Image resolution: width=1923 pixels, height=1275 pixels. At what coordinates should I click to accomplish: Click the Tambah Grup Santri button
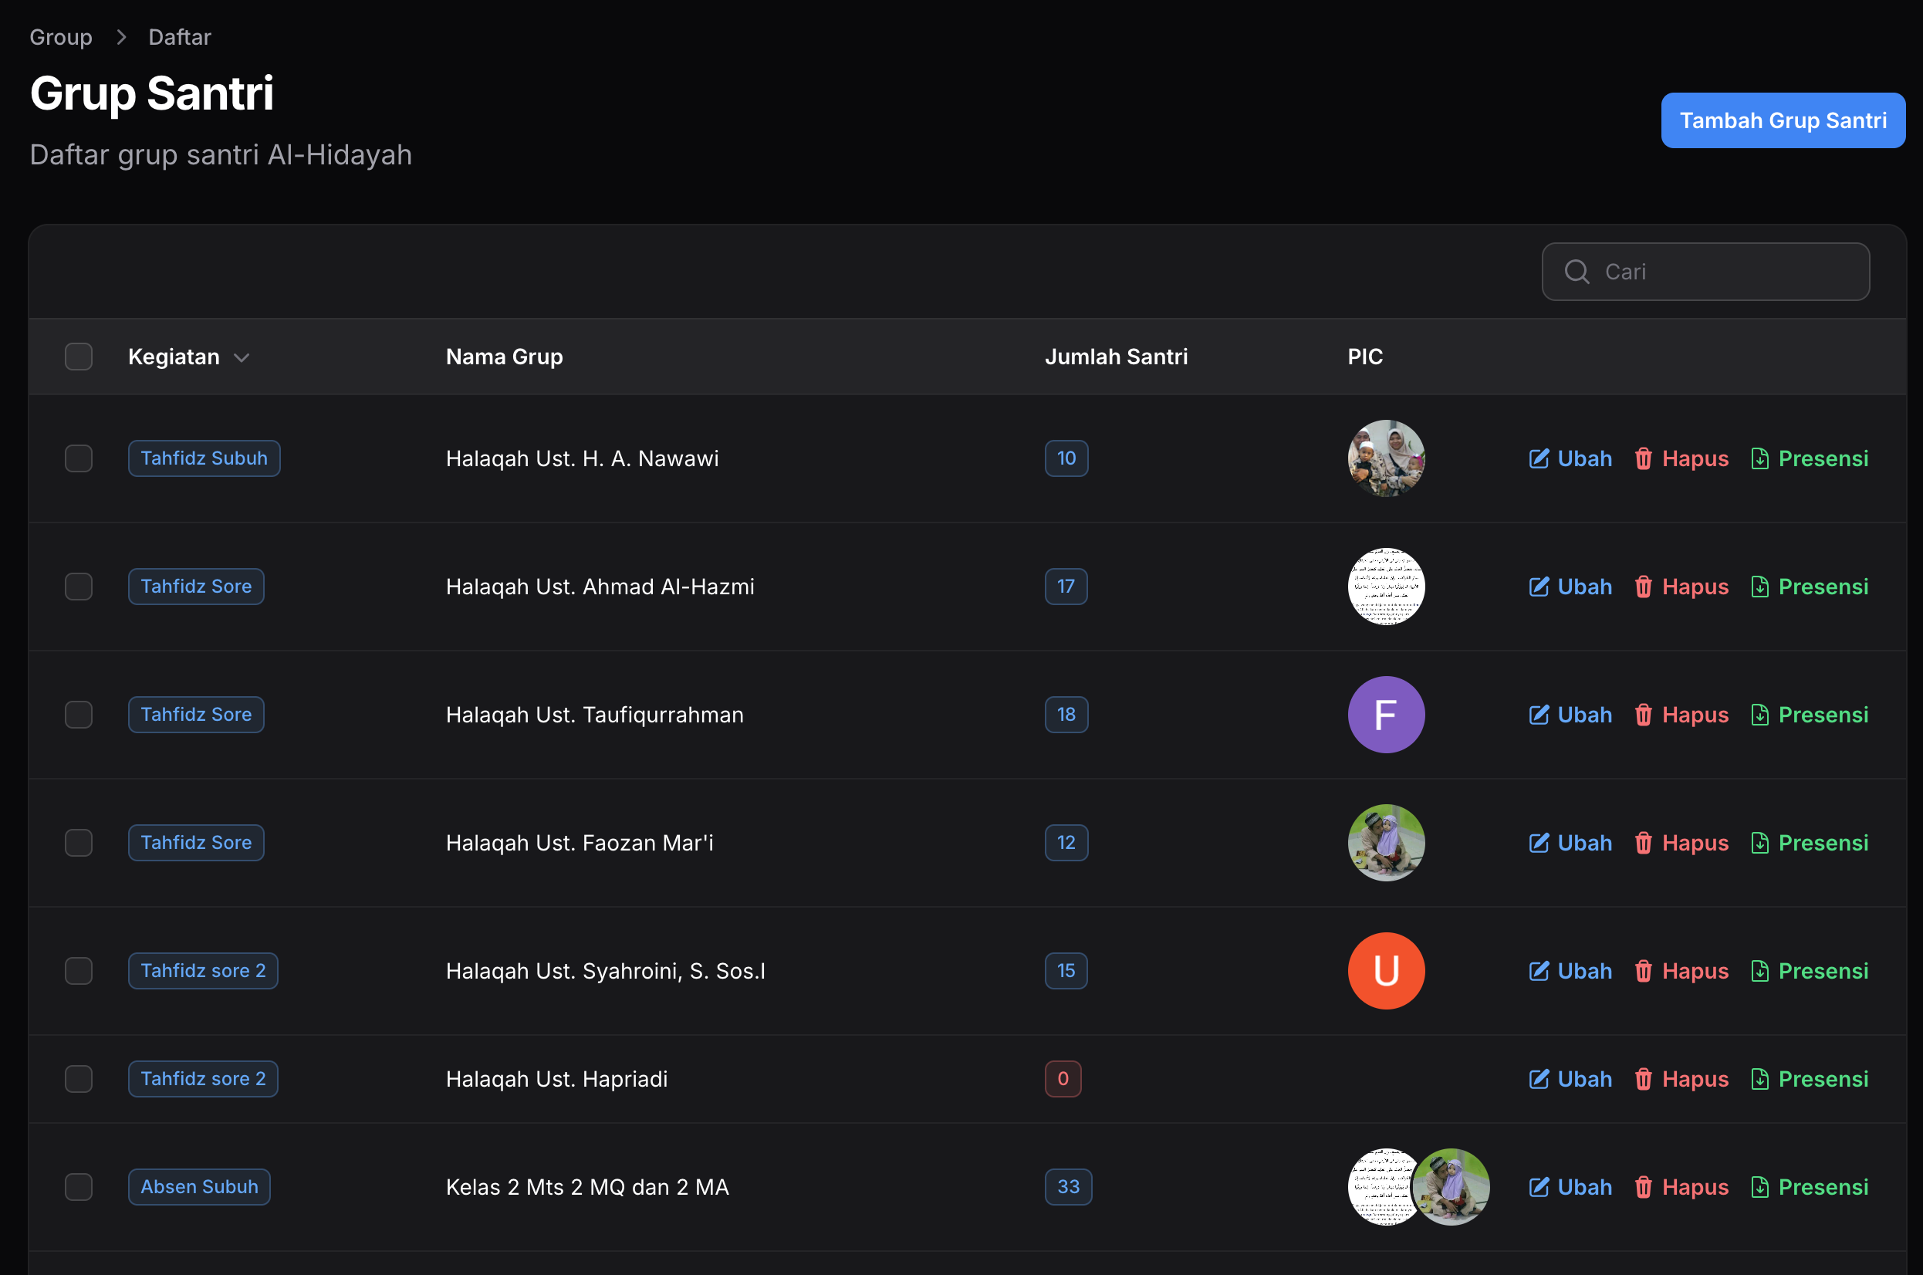pyautogui.click(x=1783, y=120)
